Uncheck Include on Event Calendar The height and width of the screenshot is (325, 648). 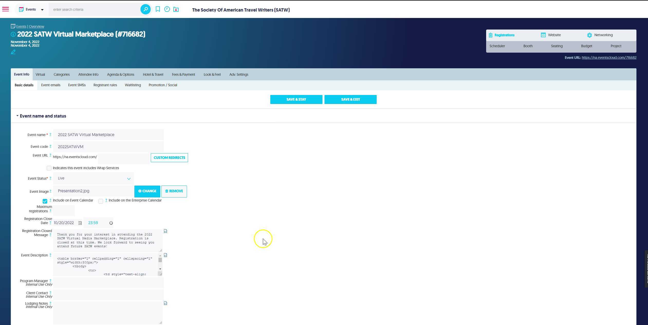45,201
